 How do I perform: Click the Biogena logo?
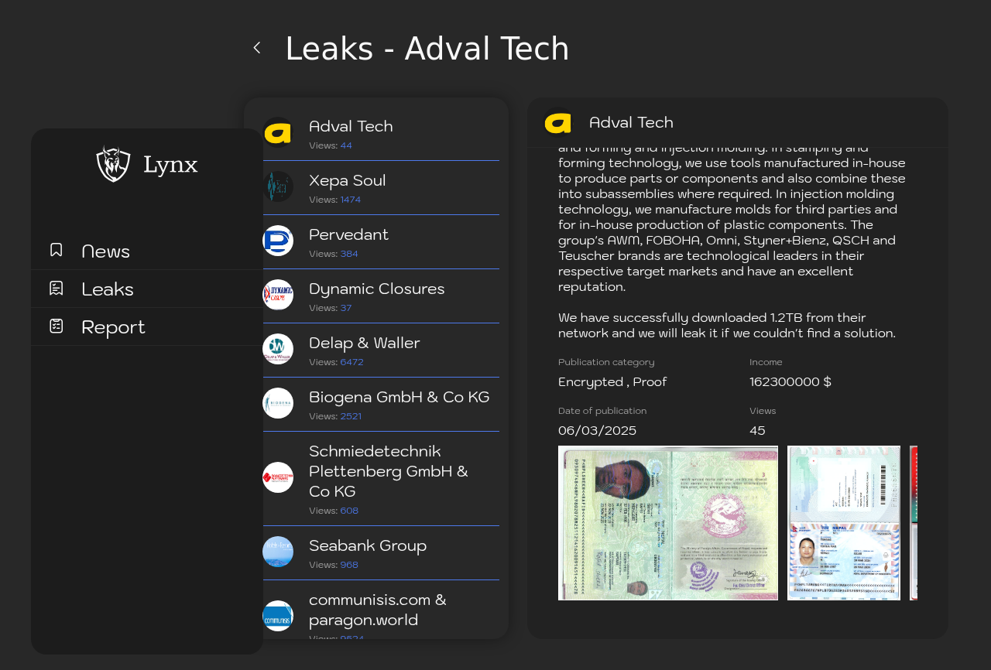278,403
